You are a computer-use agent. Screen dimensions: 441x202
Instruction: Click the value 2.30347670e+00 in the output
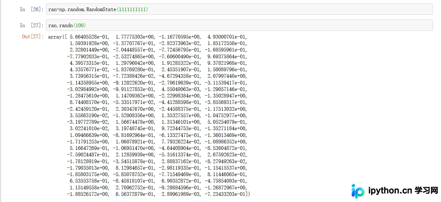(135, 109)
